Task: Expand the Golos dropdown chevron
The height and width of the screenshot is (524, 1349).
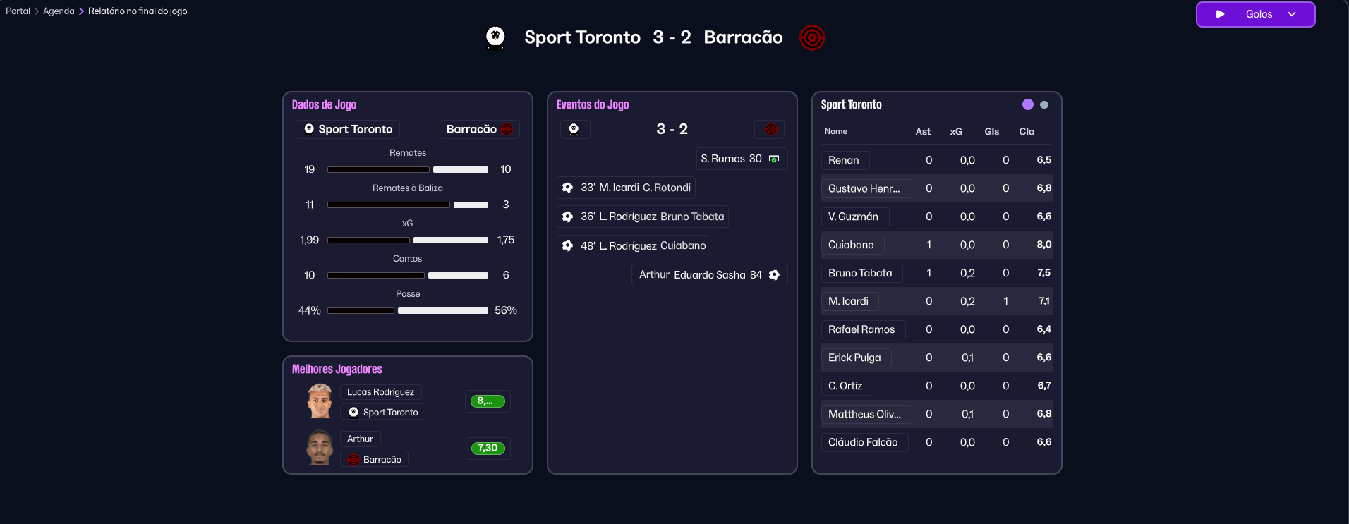Action: 1292,14
